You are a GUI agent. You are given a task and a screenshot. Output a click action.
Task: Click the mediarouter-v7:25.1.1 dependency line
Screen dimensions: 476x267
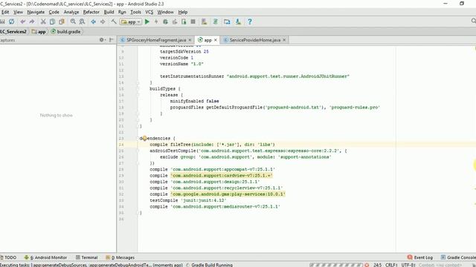[x=215, y=206]
